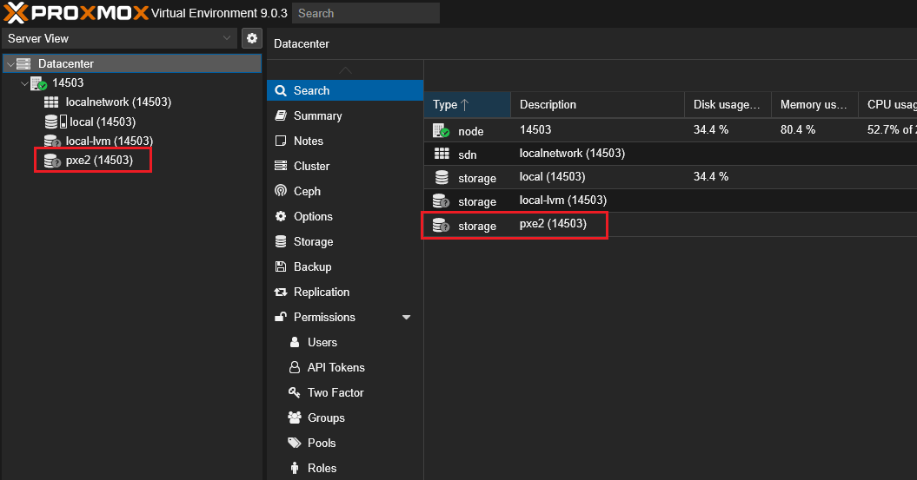Open the Backup menu item

click(x=312, y=266)
